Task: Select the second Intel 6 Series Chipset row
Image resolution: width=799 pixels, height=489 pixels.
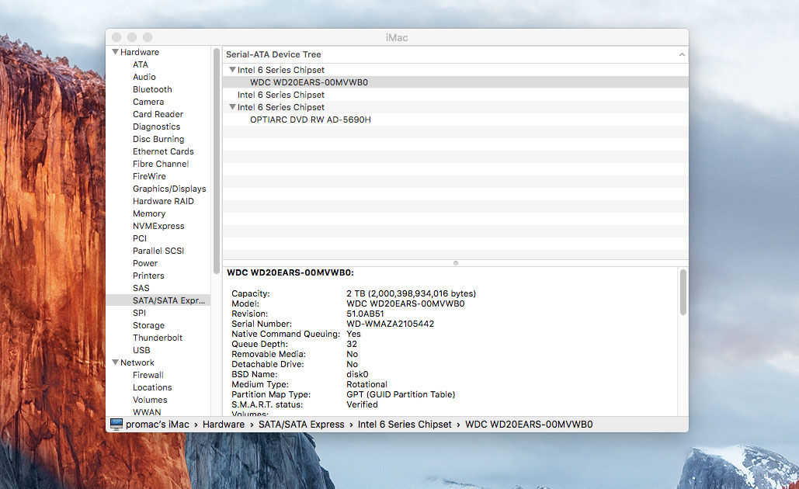Action: 280,95
